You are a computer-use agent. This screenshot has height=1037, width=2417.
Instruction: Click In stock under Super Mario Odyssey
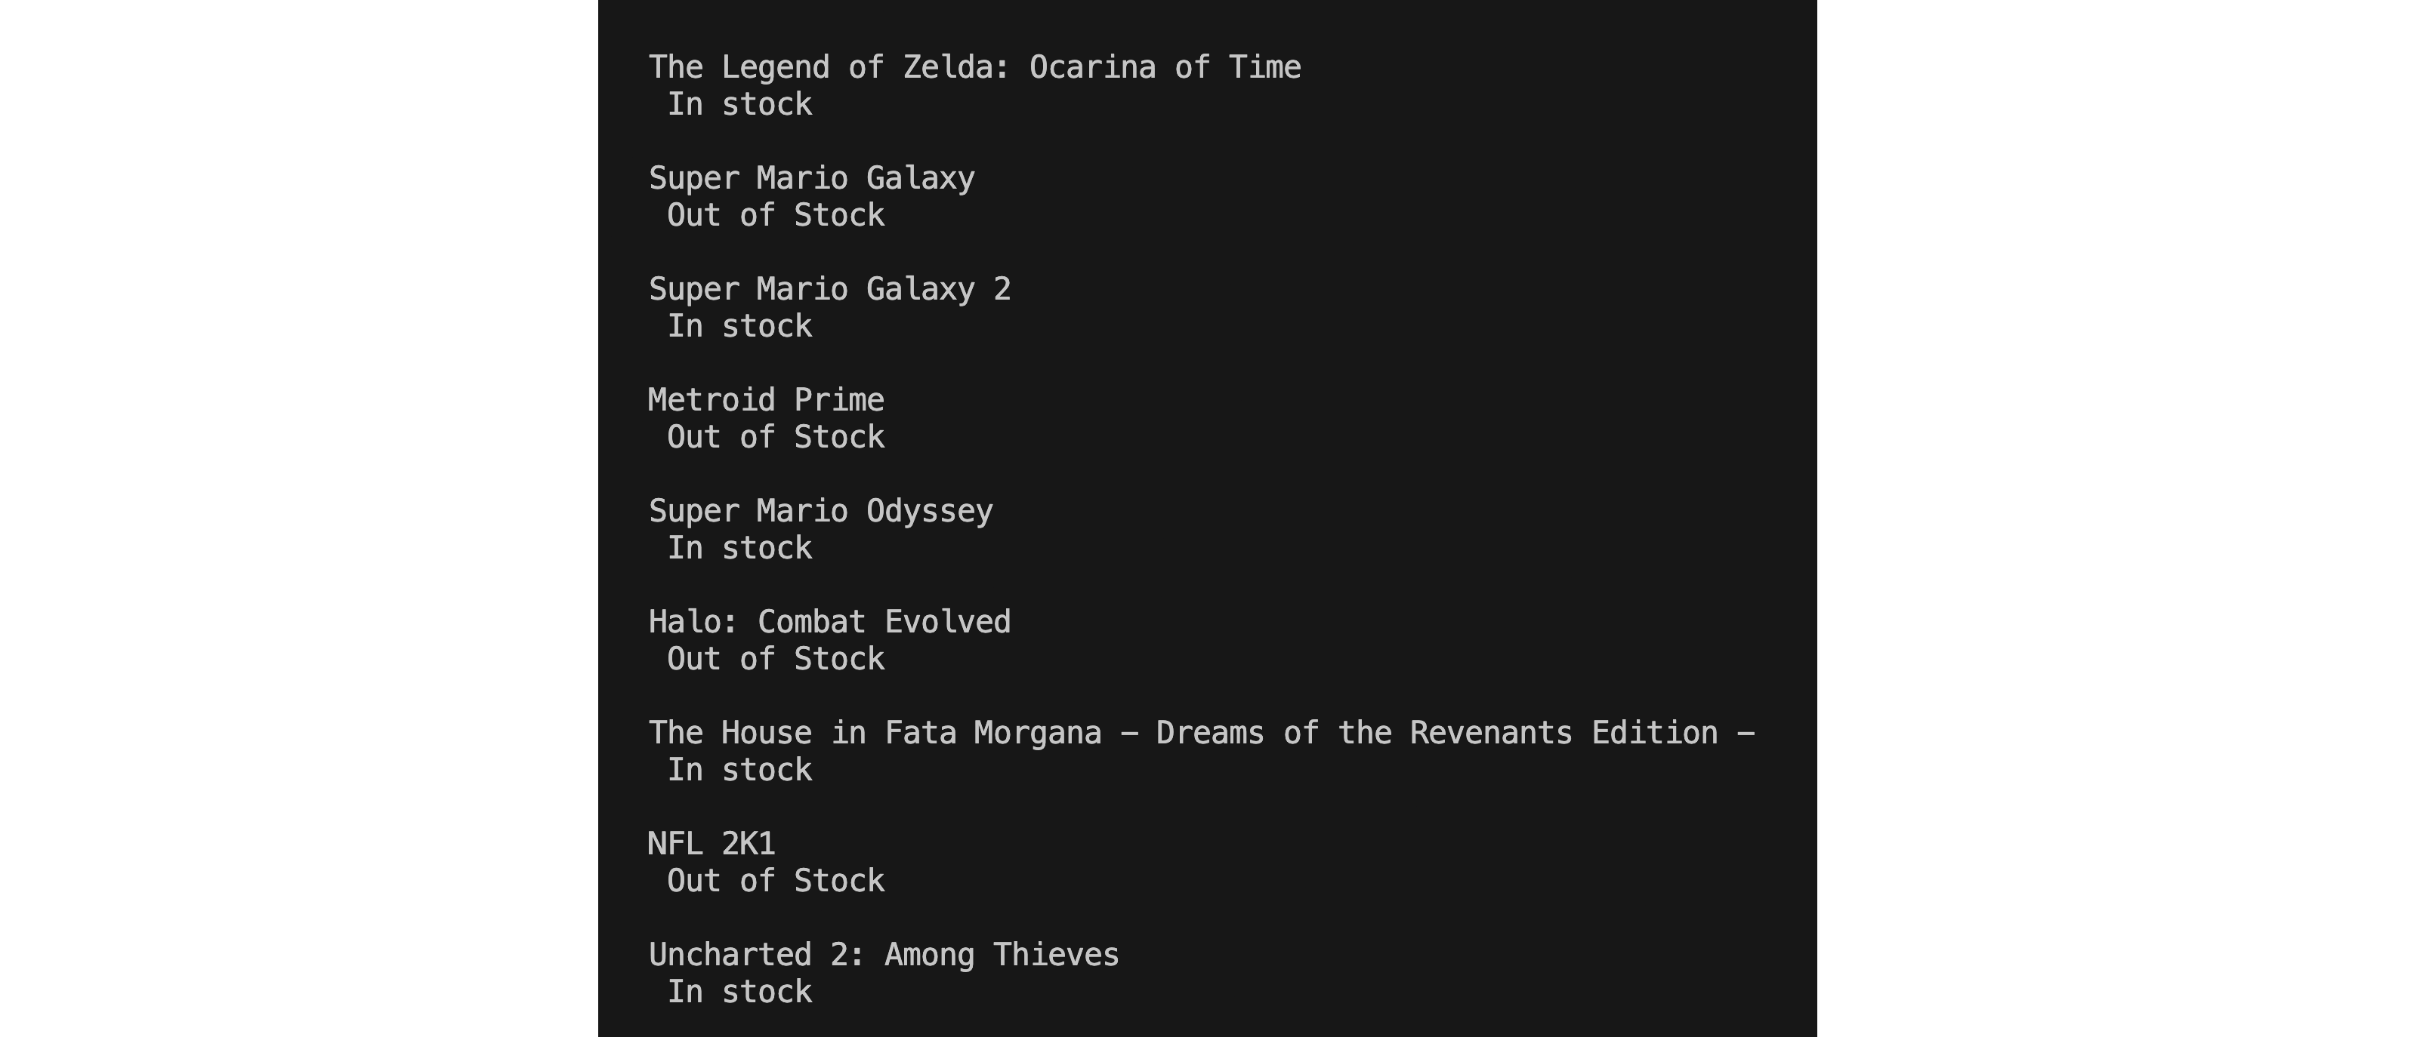click(739, 549)
